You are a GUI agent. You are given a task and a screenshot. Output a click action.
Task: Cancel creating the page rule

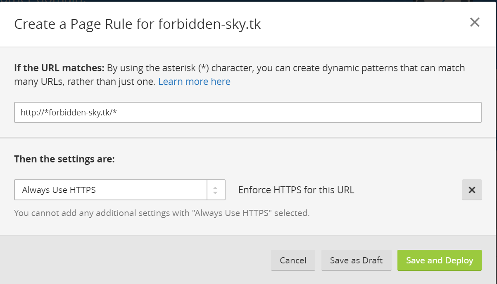point(293,260)
